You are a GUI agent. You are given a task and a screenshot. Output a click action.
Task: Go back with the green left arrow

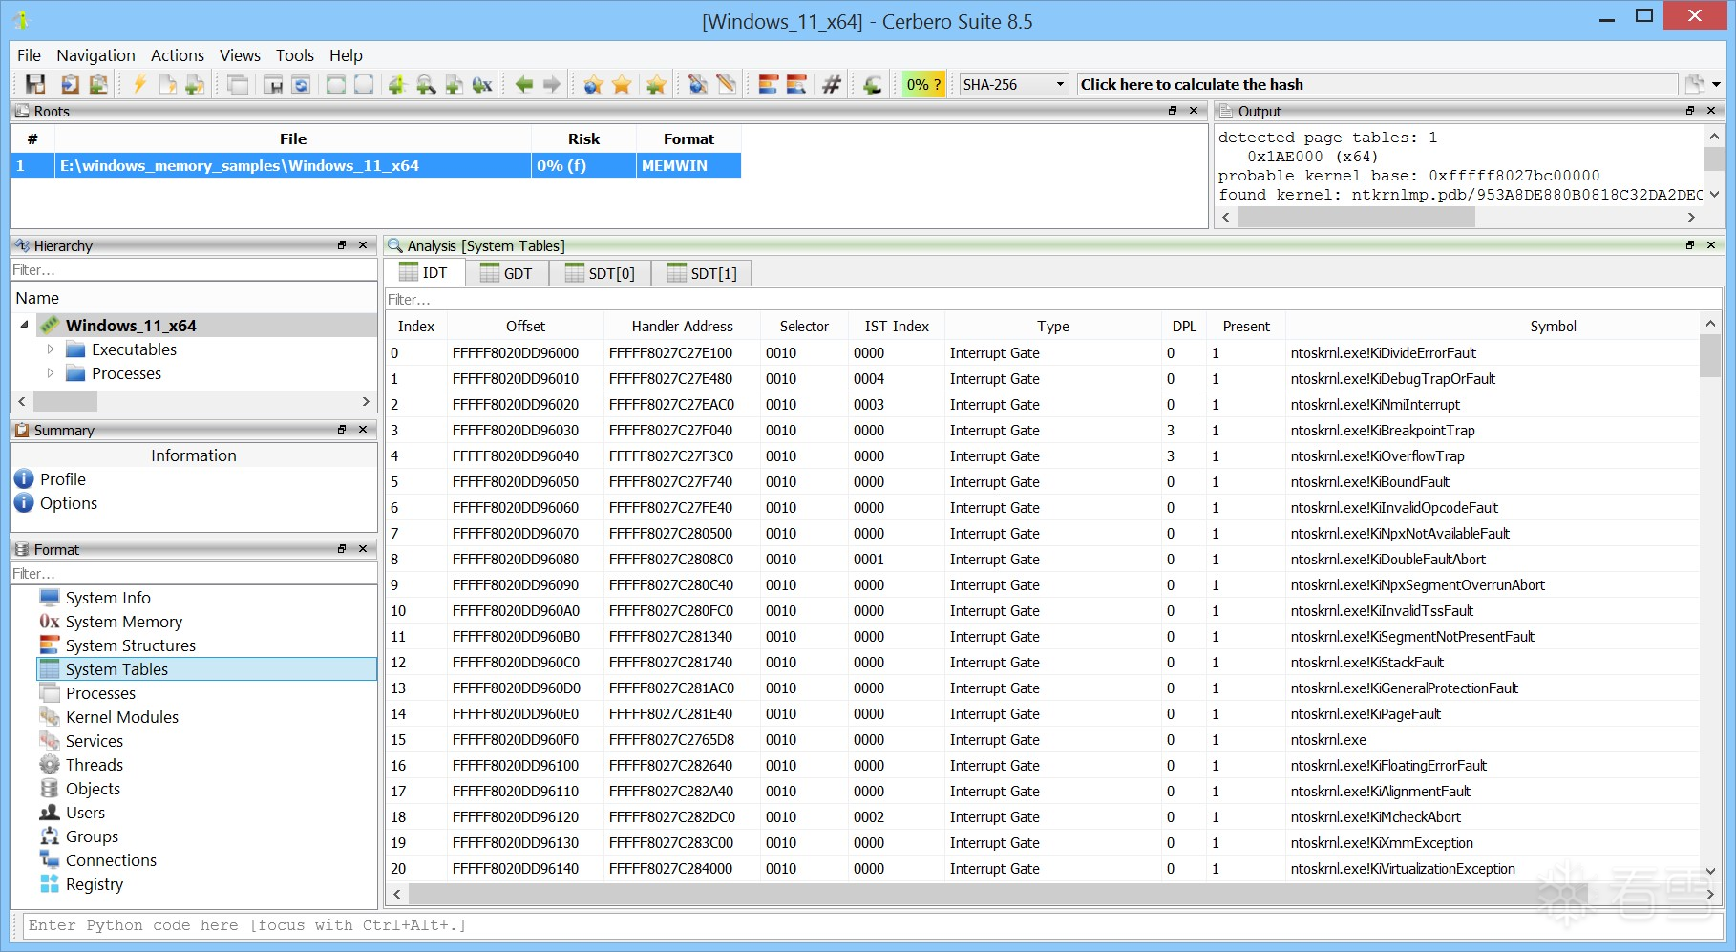coord(524,84)
